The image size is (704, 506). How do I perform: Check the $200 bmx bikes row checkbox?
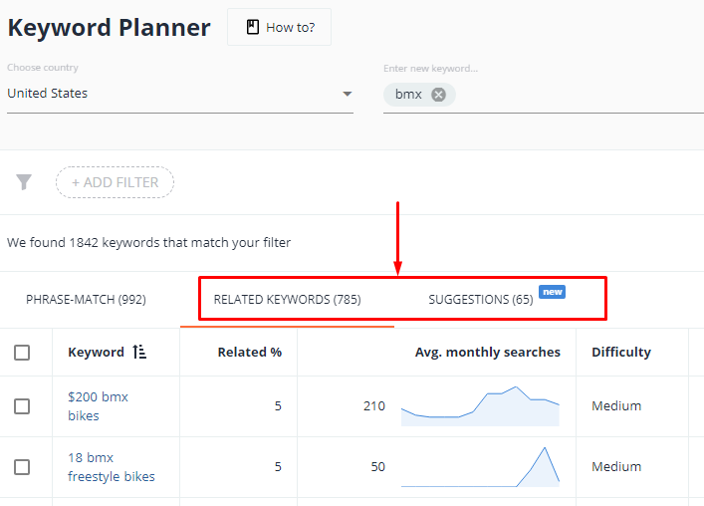[x=22, y=406]
